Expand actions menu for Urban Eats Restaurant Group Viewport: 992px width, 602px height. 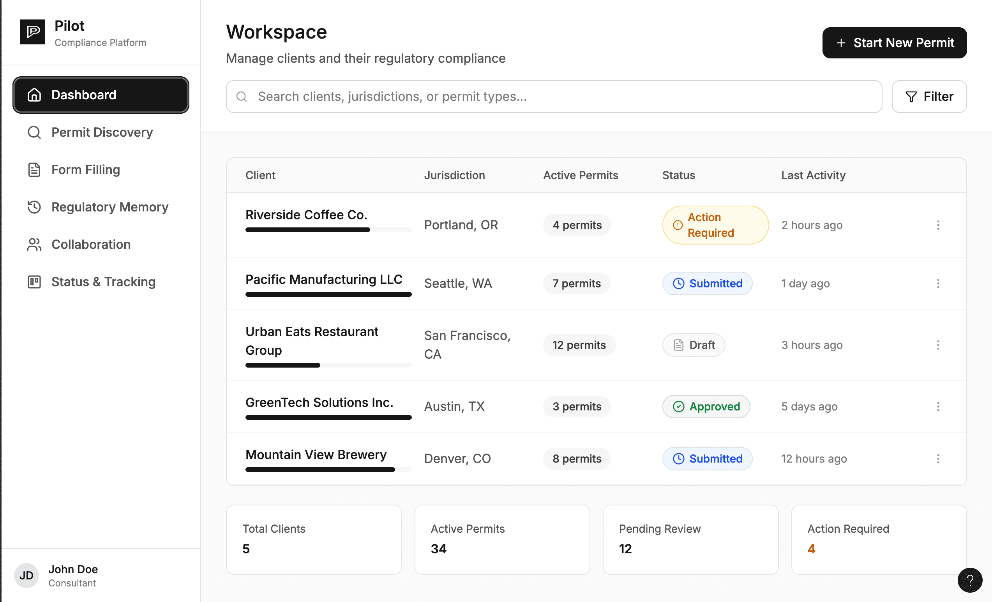pos(938,345)
